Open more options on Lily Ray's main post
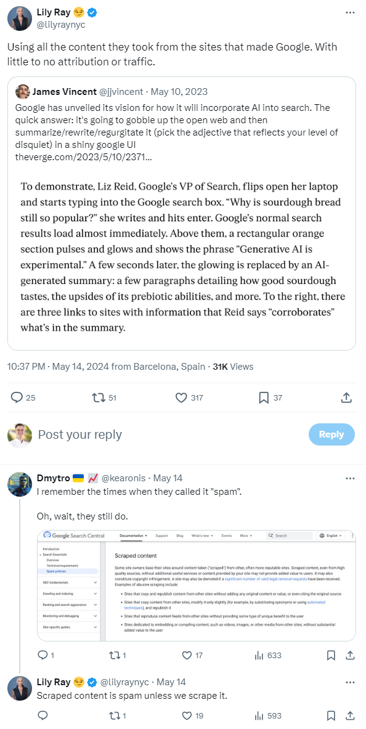This screenshot has height=729, width=366. [x=350, y=12]
